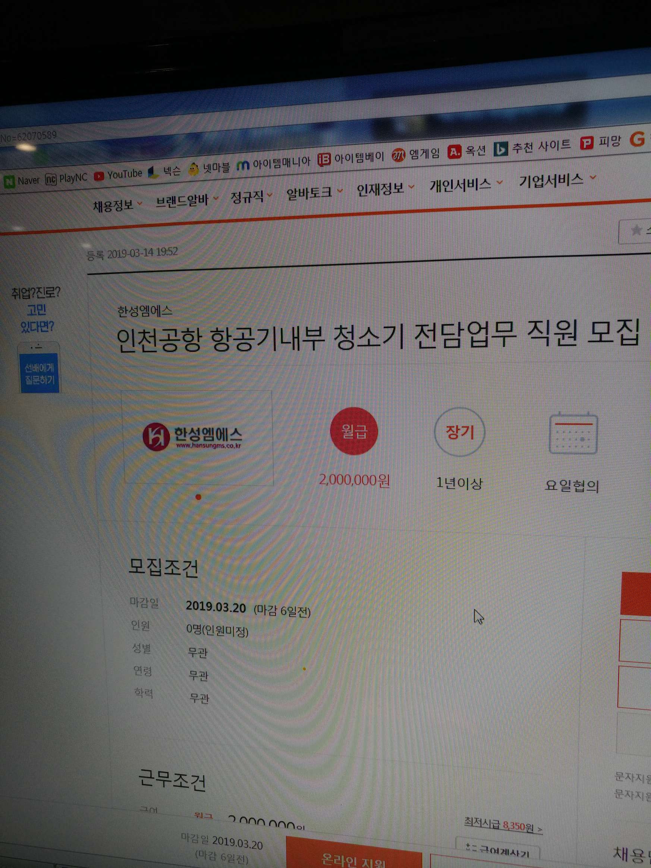
Task: Click the 1년이상 period text
Action: click(459, 483)
